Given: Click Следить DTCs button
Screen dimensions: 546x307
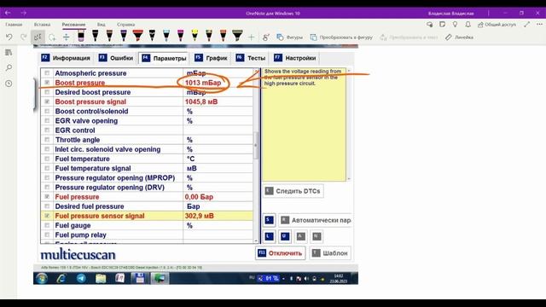Looking at the screenshot, I should coord(293,191).
